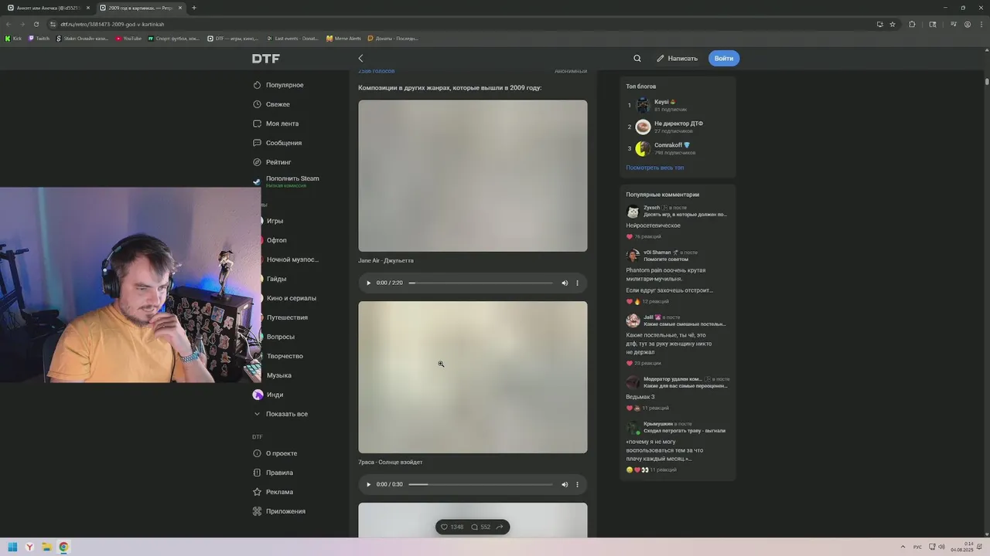The image size is (990, 556).
Task: Open the Музыка topic
Action: 278,375
